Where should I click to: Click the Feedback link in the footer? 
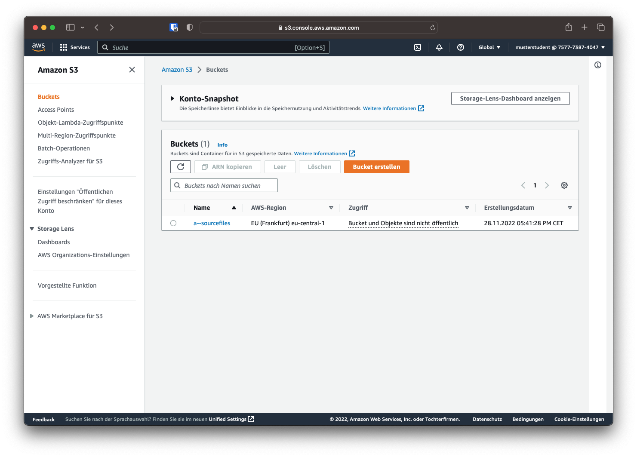coord(43,420)
